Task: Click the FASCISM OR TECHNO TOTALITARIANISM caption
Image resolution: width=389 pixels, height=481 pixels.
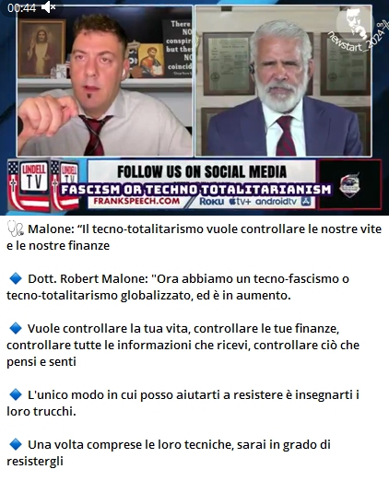Action: click(196, 190)
